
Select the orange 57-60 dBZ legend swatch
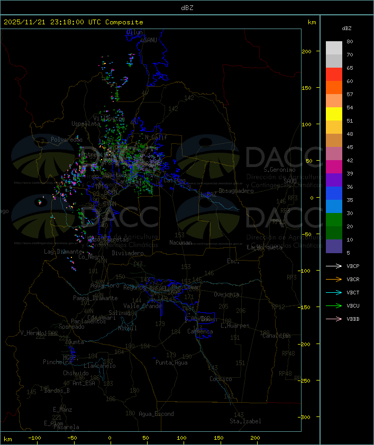[334, 87]
